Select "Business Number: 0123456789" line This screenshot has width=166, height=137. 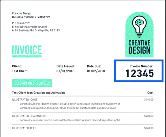31,17
